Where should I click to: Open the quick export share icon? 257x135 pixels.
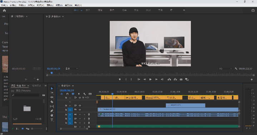[253, 10]
